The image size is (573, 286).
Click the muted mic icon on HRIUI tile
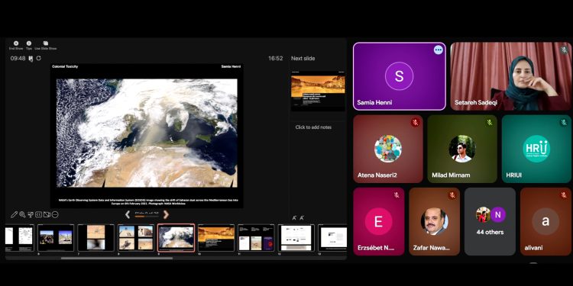click(x=564, y=123)
